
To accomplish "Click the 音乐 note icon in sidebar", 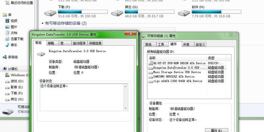I will [x=7, y=45].
